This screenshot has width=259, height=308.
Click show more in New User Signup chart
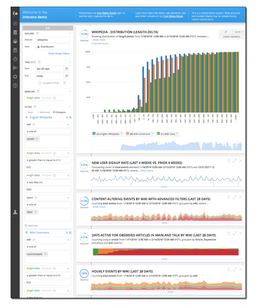147,171
